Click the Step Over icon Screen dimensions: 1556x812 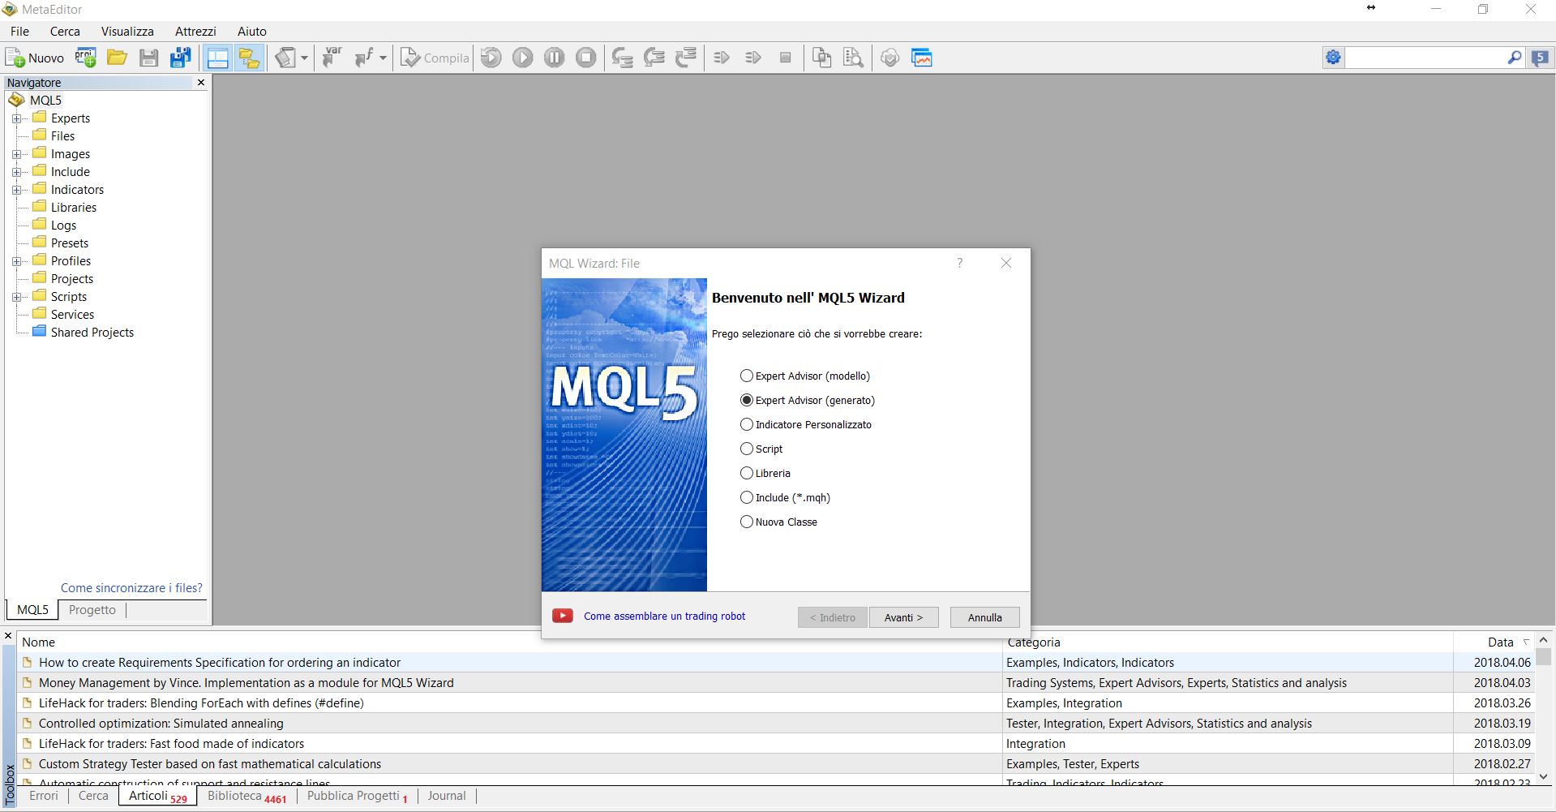(x=654, y=58)
